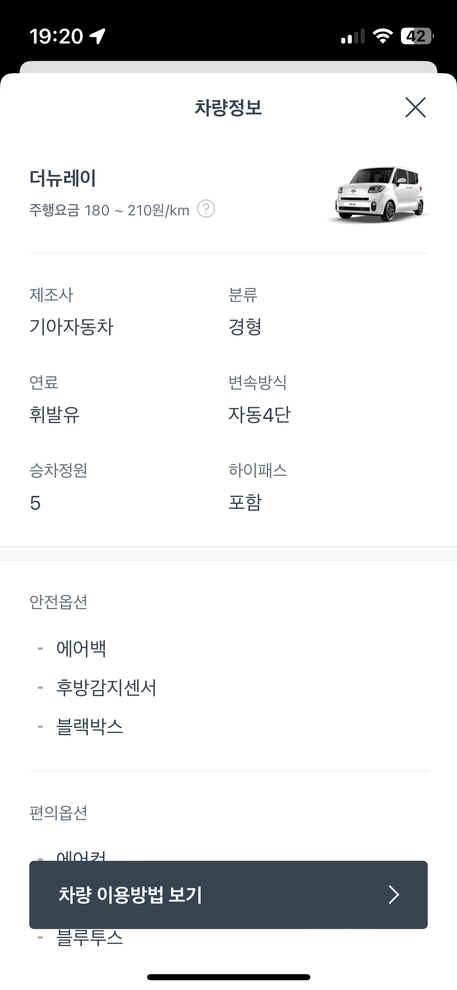Select 에어백 in the safety options list
Viewport: 457px width, 990px height.
pyautogui.click(x=81, y=649)
